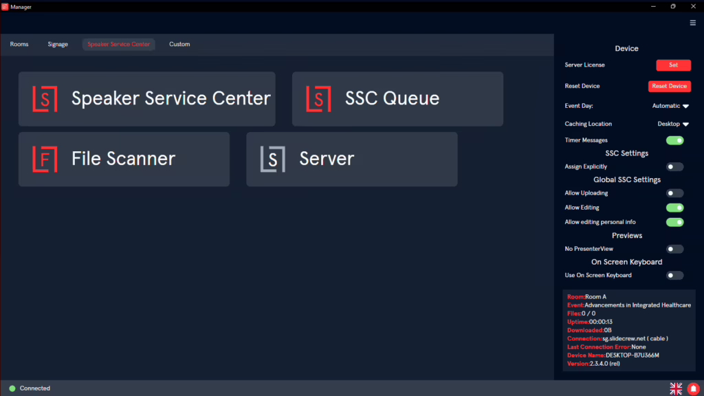
Task: Click the Server License label
Action: click(x=584, y=65)
